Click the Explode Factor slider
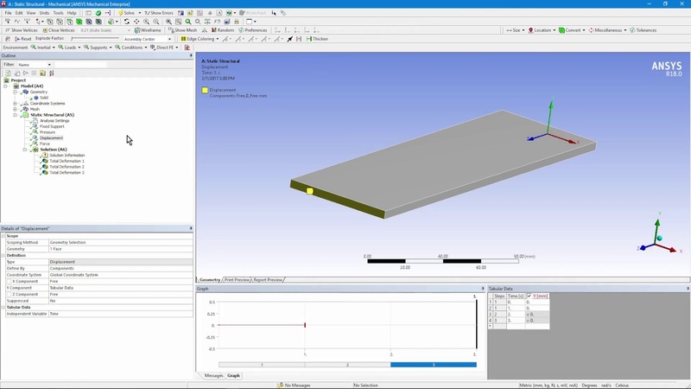Viewport: 691px width, 389px height. [95, 39]
